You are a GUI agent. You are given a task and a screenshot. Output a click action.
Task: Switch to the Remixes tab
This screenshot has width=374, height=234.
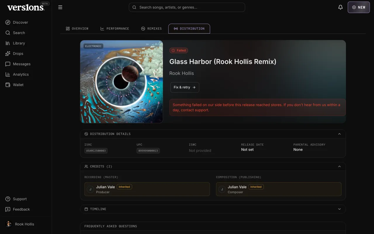point(151,29)
